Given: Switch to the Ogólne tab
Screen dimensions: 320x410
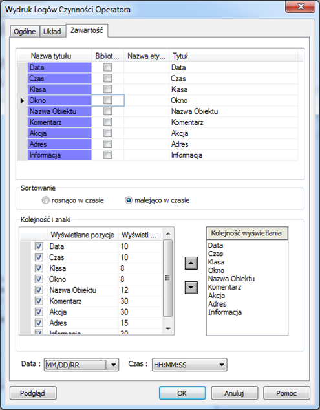Looking at the screenshot, I should coord(25,32).
